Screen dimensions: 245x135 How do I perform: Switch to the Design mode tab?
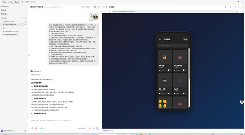click(x=17, y=2)
